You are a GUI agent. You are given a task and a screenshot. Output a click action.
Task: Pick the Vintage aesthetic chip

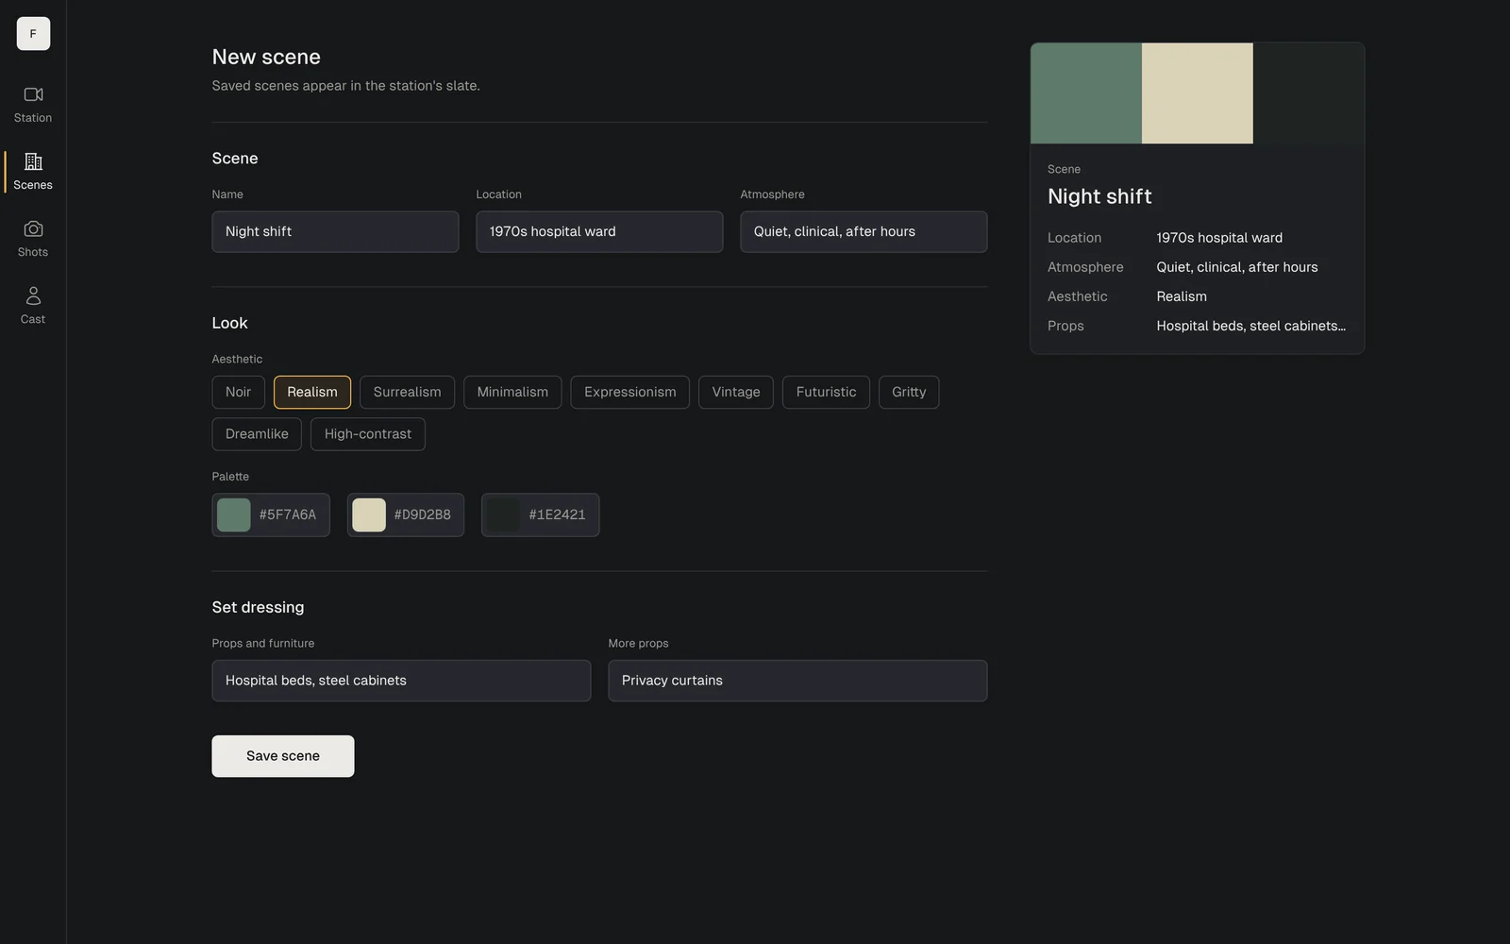pos(736,392)
